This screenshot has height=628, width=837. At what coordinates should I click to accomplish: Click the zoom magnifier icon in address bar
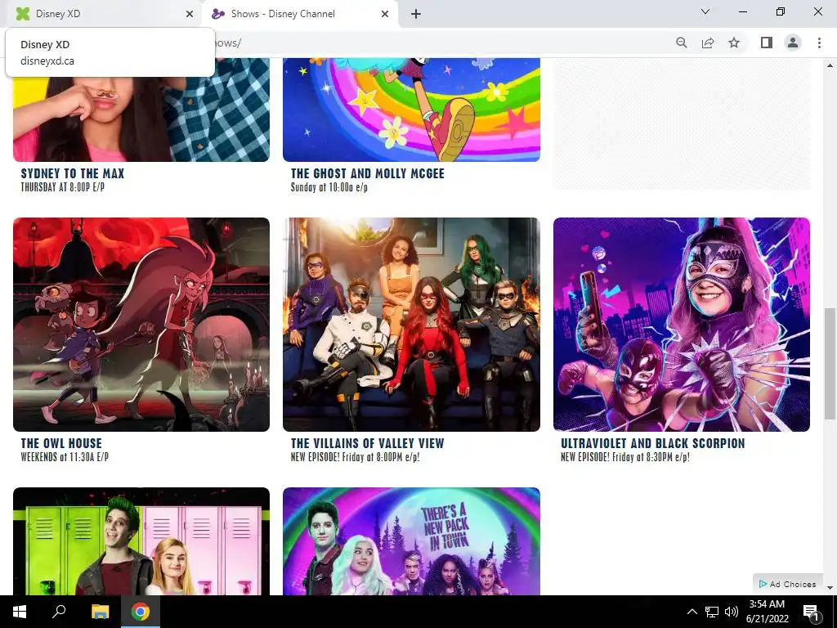click(681, 43)
